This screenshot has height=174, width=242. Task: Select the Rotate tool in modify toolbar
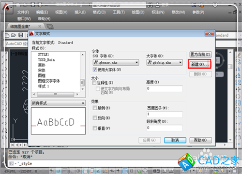(238, 96)
